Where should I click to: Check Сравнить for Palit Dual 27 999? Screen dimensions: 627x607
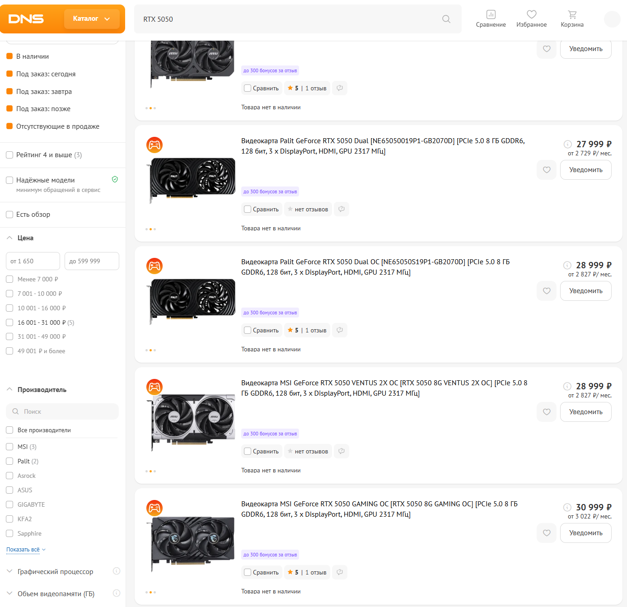point(248,209)
